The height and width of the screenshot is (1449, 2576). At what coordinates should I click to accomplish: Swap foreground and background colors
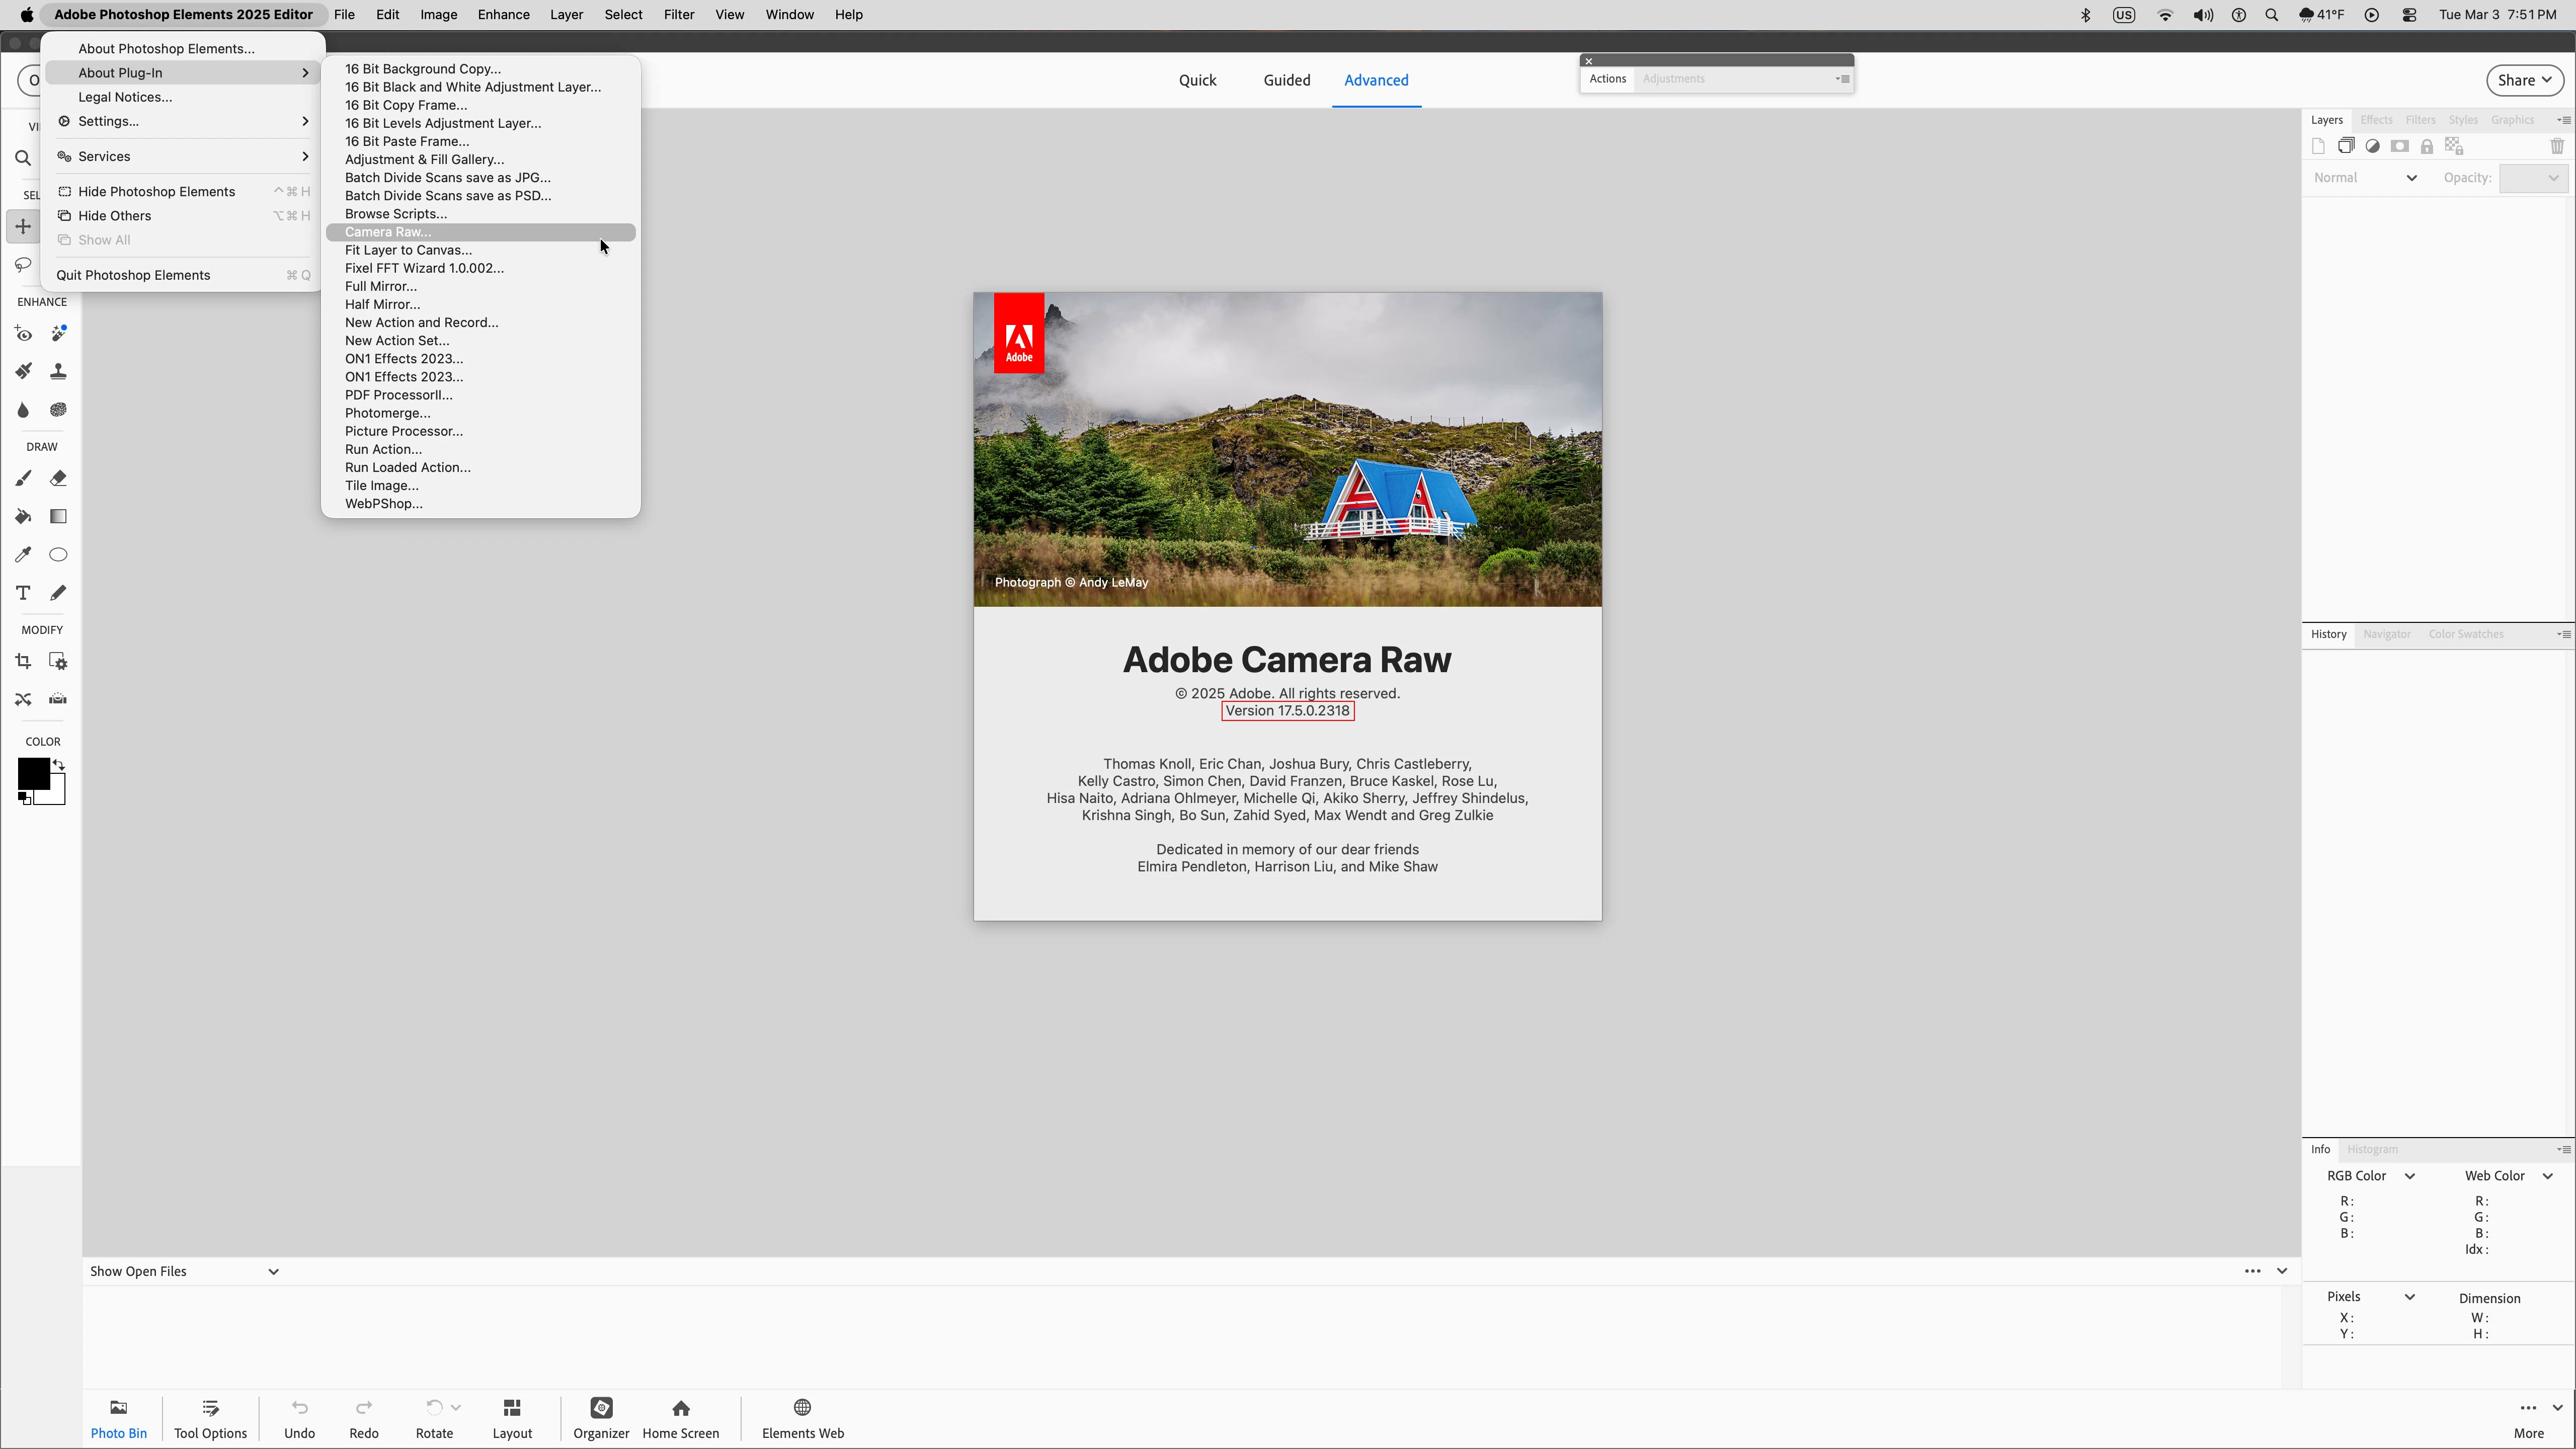tap(59, 765)
